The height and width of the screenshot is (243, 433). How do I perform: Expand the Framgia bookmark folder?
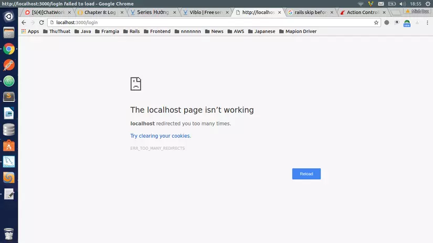coord(107,31)
